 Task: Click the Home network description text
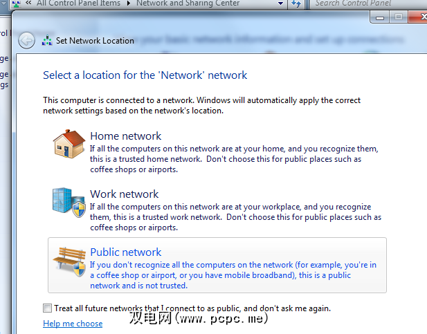tap(234, 159)
